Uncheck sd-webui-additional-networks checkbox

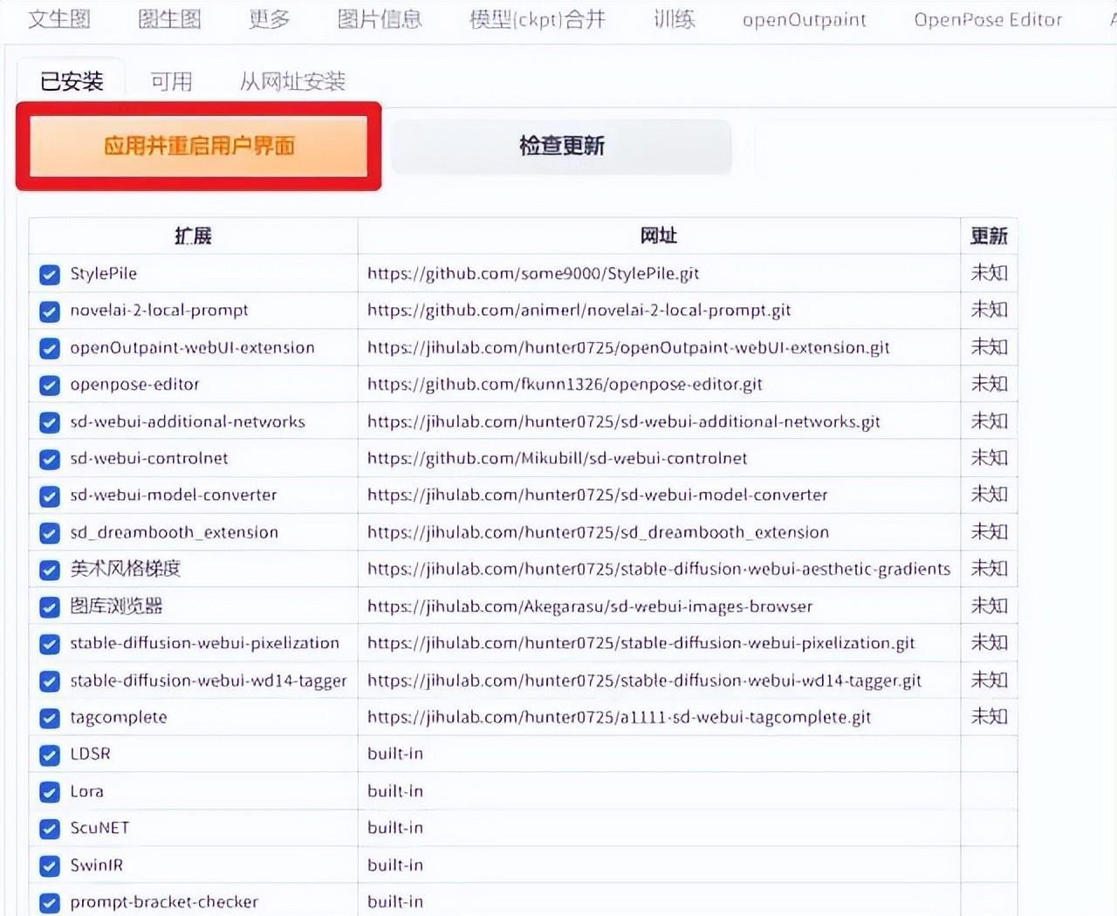tap(50, 423)
